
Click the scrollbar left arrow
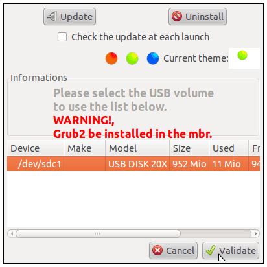point(12,233)
